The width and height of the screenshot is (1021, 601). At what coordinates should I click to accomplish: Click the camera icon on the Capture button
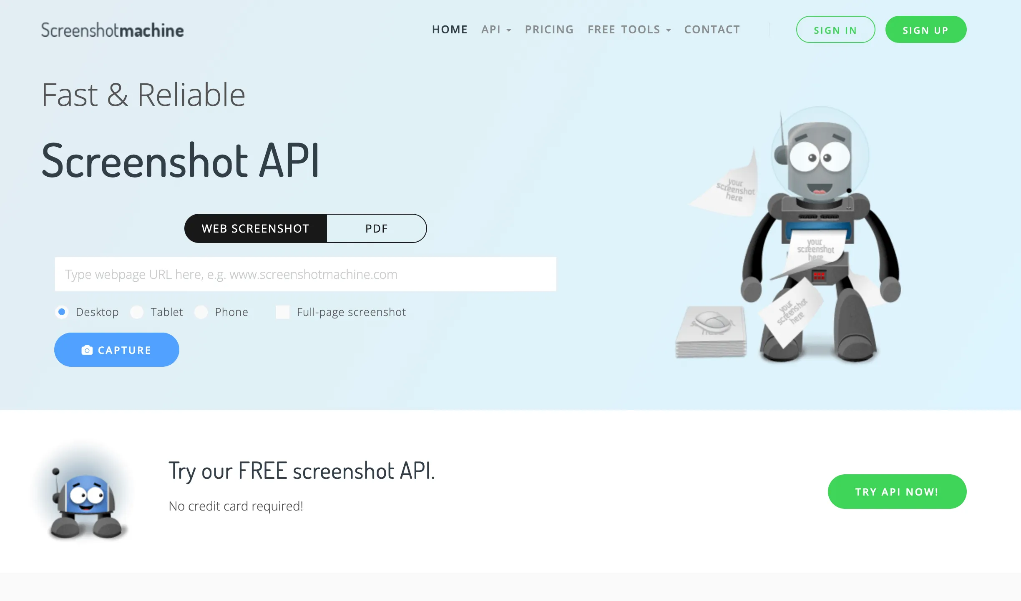coord(86,350)
